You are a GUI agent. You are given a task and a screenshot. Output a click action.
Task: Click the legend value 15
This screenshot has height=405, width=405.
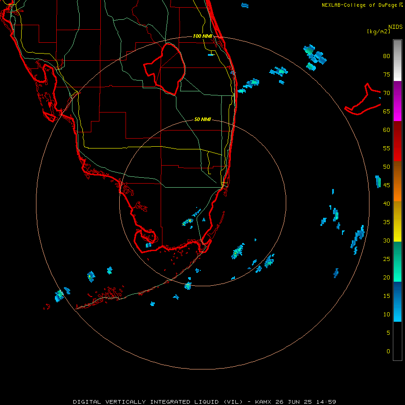click(387, 296)
